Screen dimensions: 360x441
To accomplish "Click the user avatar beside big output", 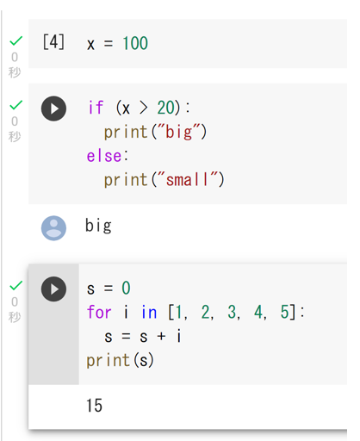I will [x=53, y=228].
